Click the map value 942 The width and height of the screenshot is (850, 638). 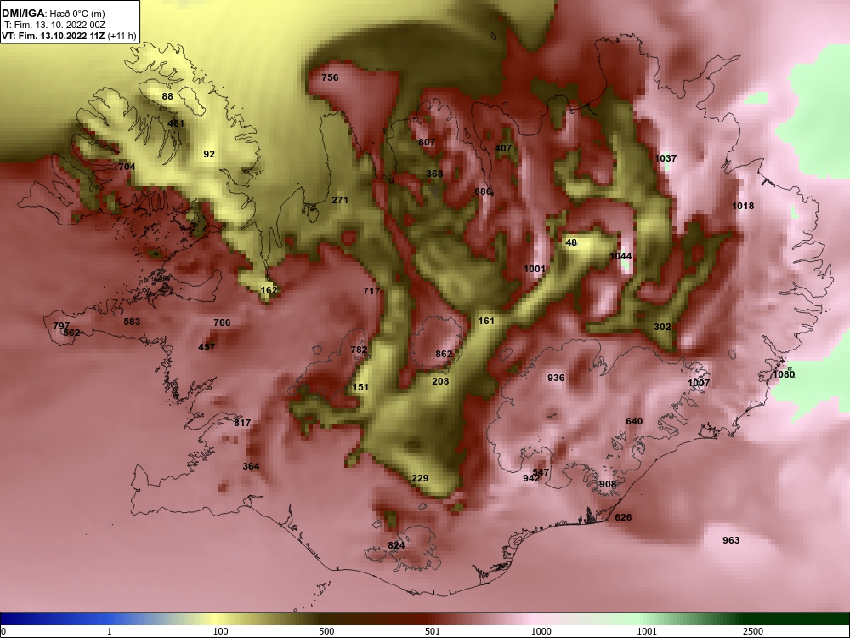coord(531,478)
